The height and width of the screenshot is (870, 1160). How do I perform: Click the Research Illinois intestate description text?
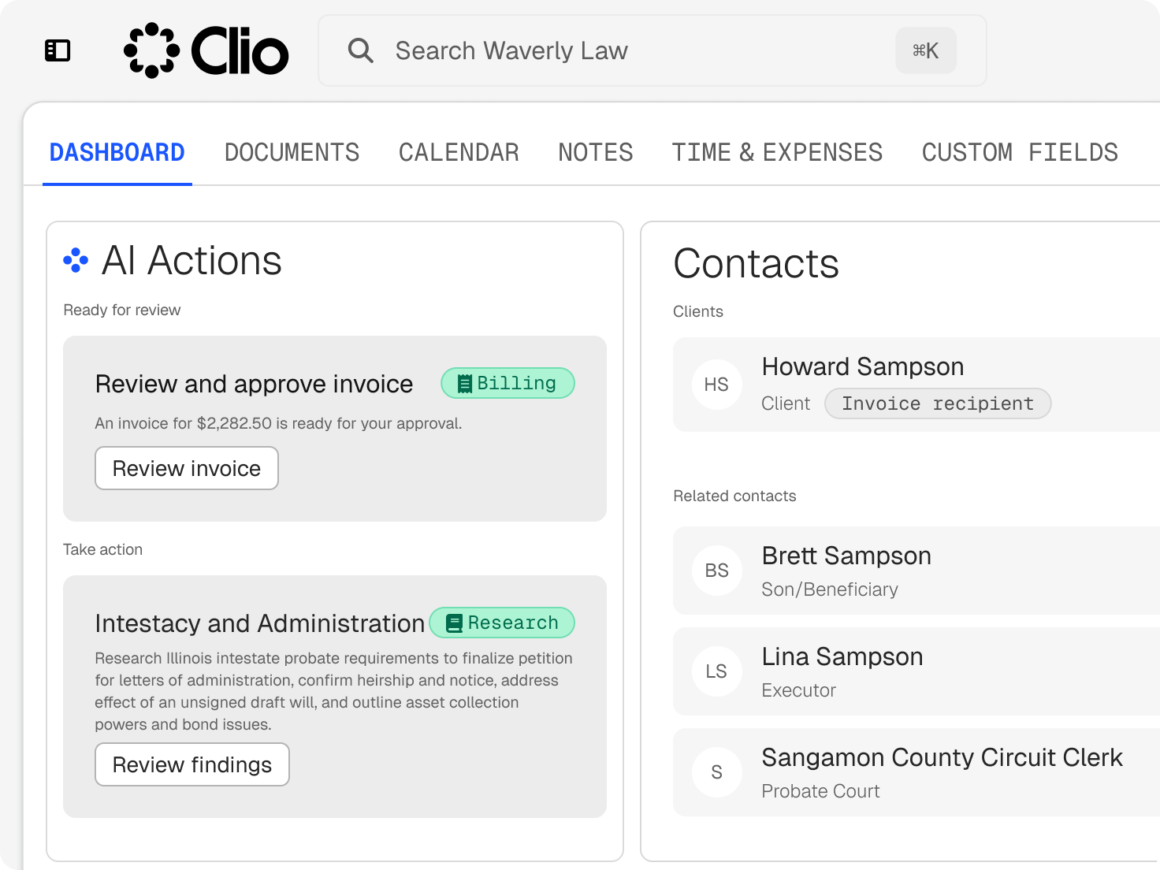click(333, 691)
